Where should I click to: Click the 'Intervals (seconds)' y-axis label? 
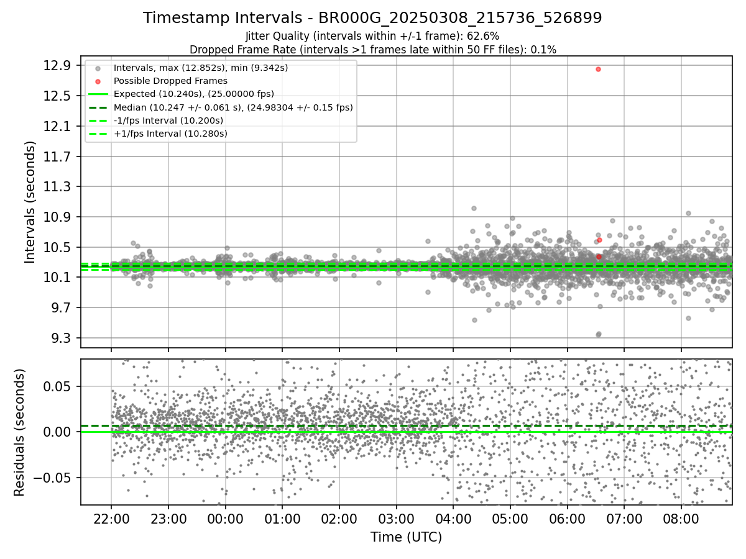click(x=30, y=202)
